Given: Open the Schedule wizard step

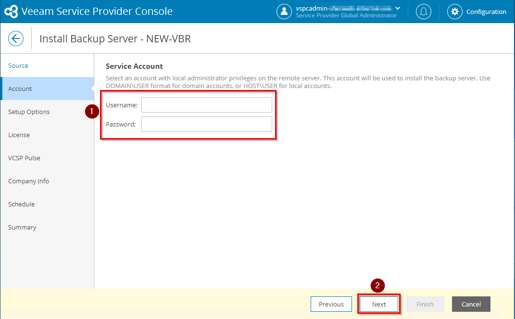Looking at the screenshot, I should 47,204.
